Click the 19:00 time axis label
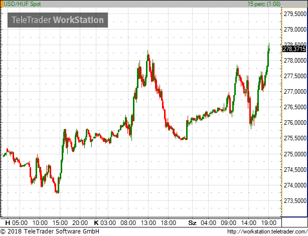This screenshot has height=236, width=308. (269, 223)
